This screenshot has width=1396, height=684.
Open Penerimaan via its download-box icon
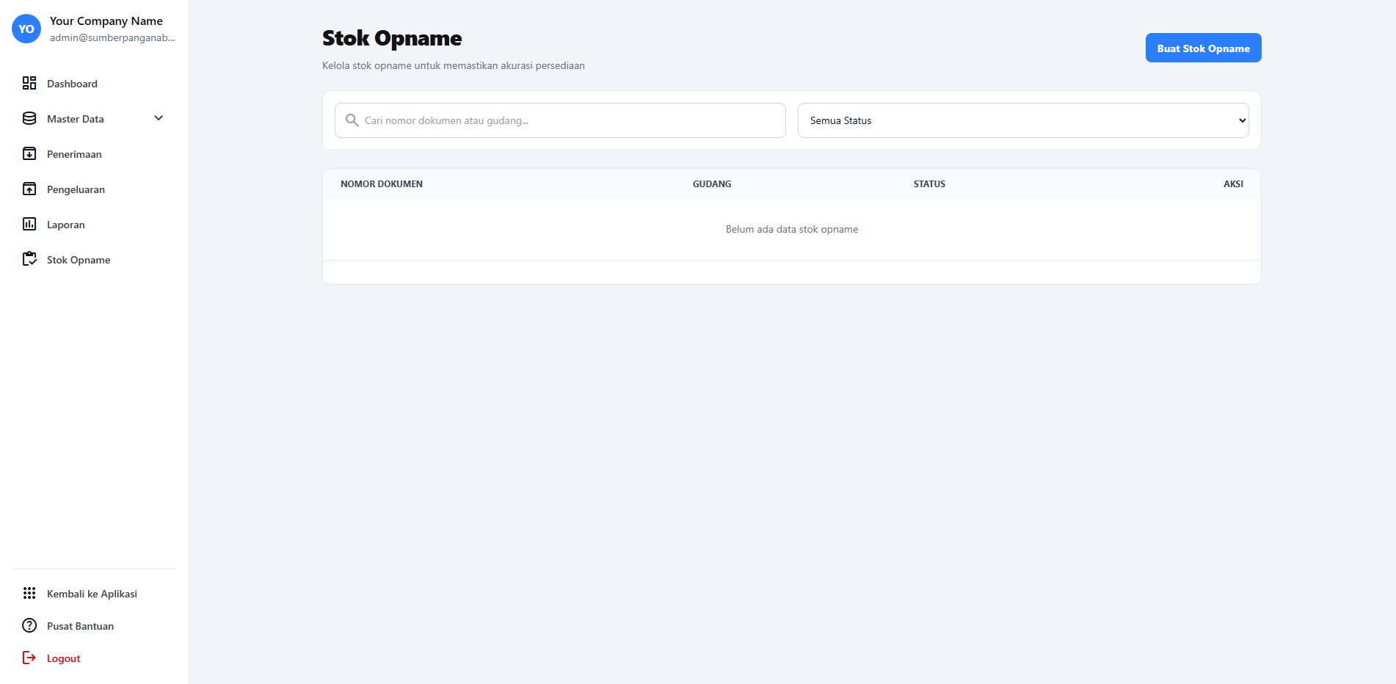pyautogui.click(x=29, y=153)
